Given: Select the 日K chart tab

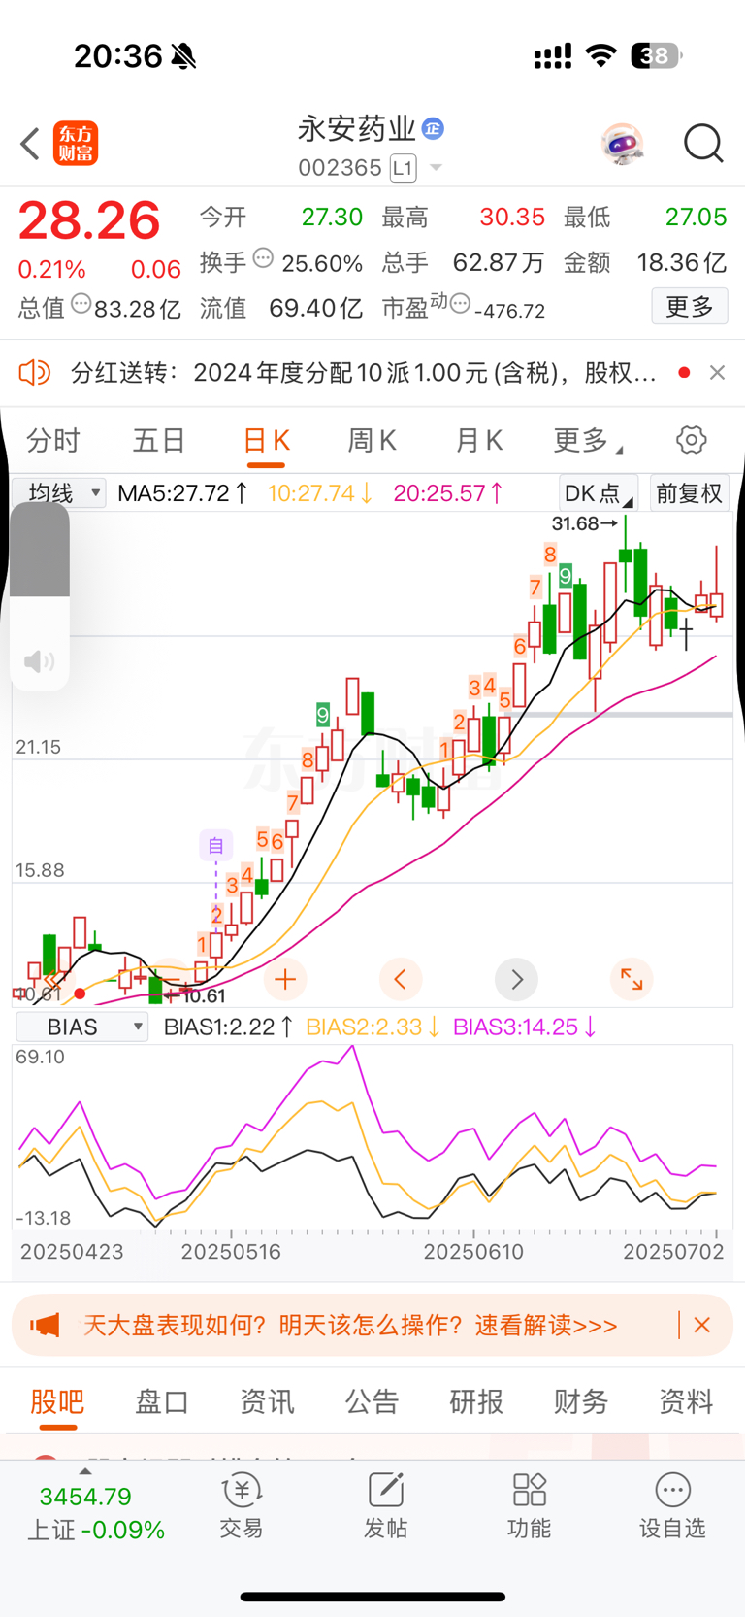Looking at the screenshot, I should 267,441.
